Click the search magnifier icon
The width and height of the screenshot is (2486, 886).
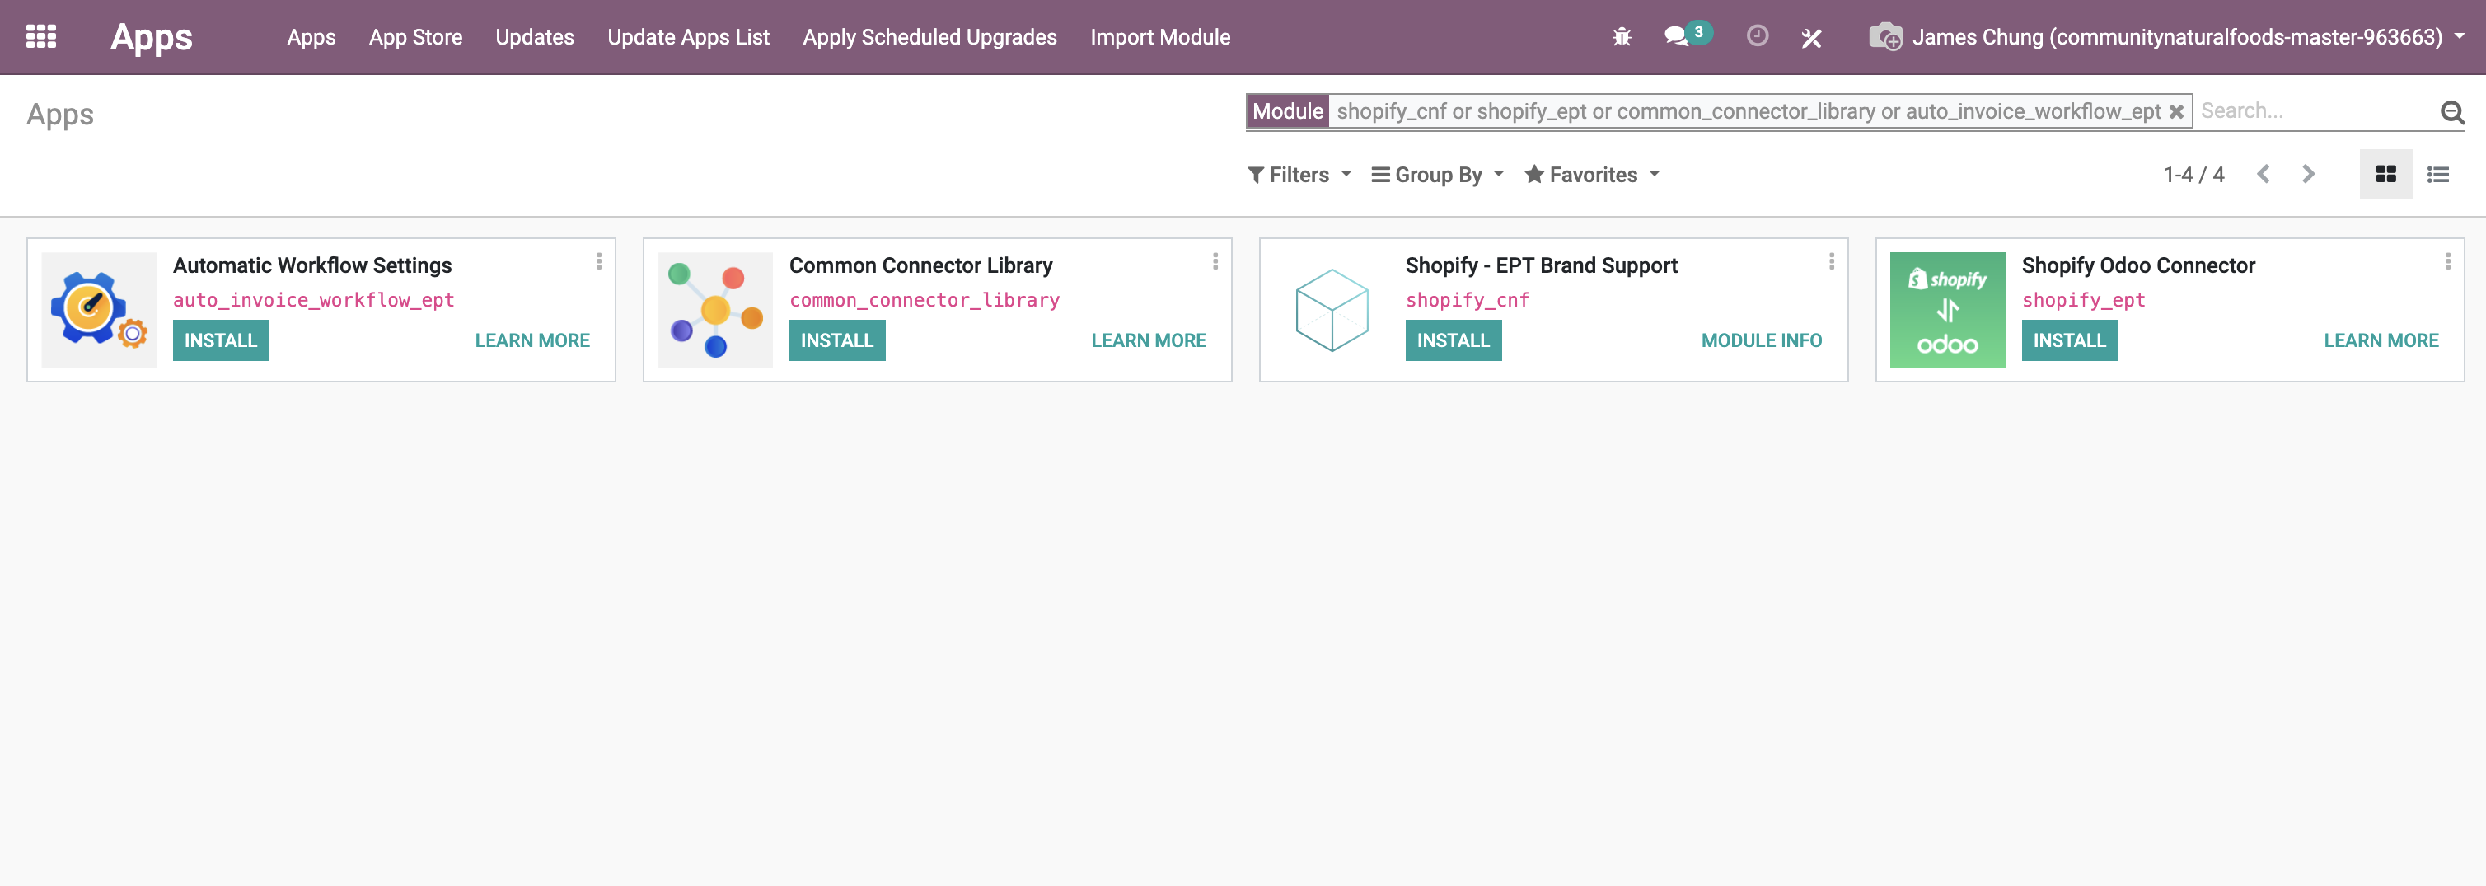(2452, 112)
